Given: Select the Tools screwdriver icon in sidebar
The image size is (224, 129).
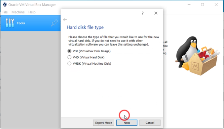Looking at the screenshot, I should (10, 23).
